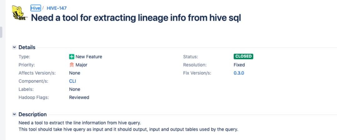
Task: Click the Reviewed Hadoop Flags value
Action: (79, 97)
